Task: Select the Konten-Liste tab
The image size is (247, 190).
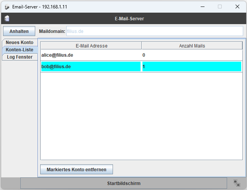Action: (20, 50)
